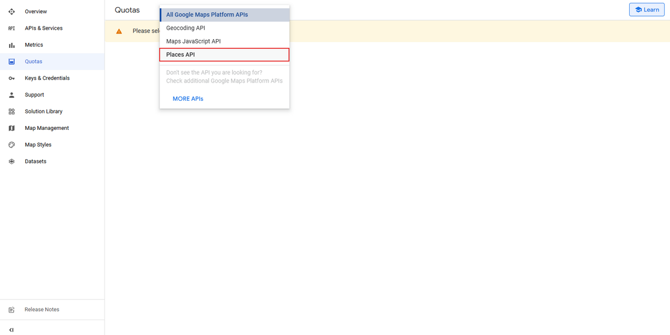Click the orange warning triangle icon
Screen dimensions: 670x335
pos(119,31)
